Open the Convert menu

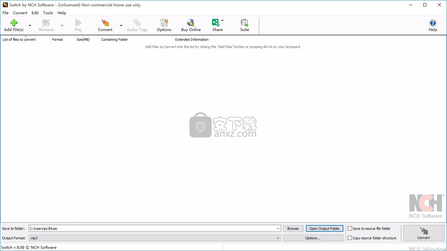tap(20, 13)
